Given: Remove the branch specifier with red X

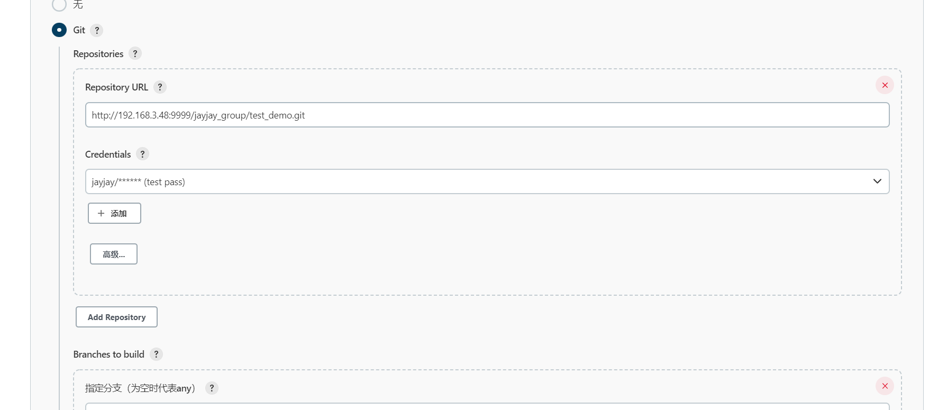Looking at the screenshot, I should 885,386.
